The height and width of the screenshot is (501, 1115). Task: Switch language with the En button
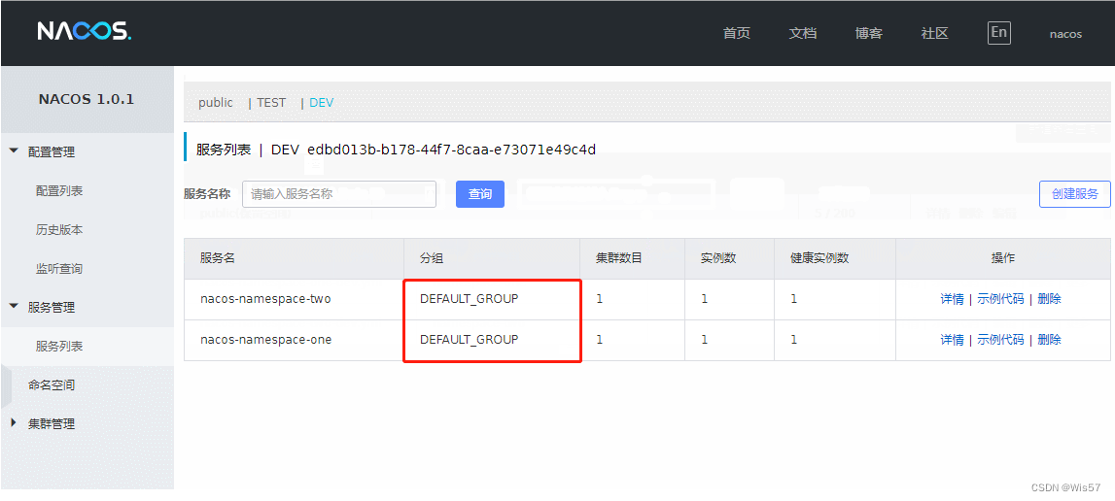[999, 33]
